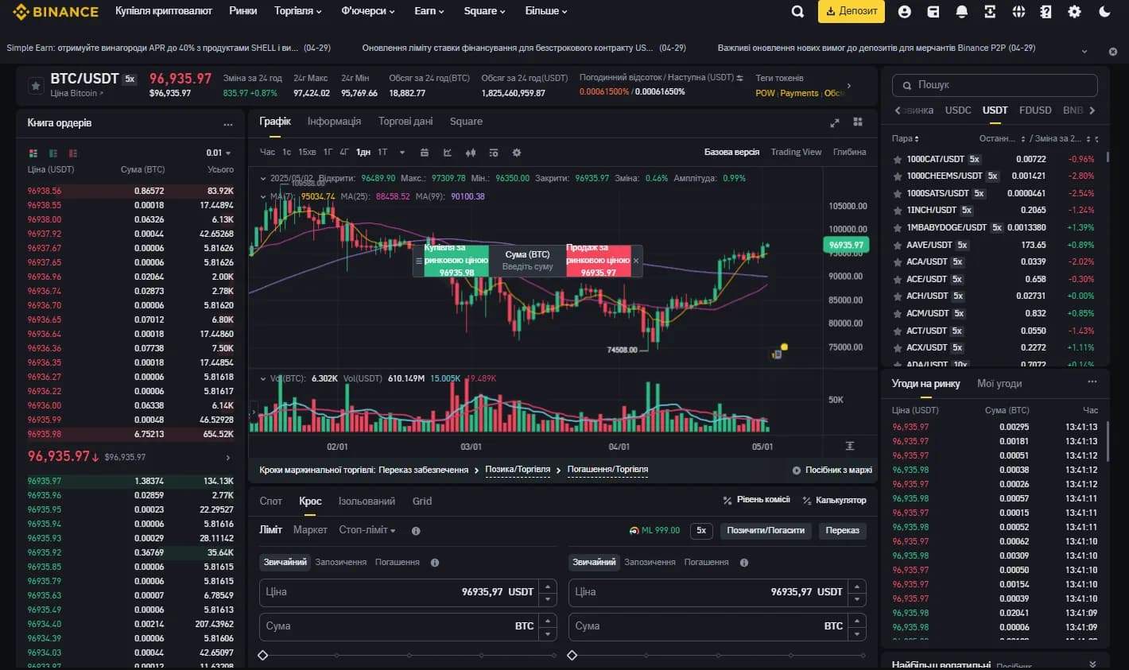Image resolution: width=1129 pixels, height=670 pixels.
Task: Show only sell orders in order book
Action: click(x=73, y=153)
